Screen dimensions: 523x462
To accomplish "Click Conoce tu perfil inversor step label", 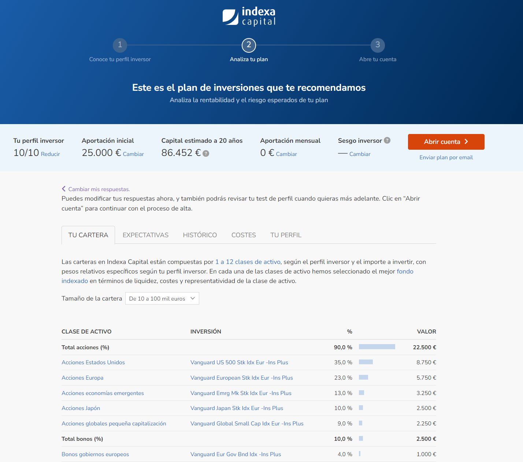I will (120, 59).
